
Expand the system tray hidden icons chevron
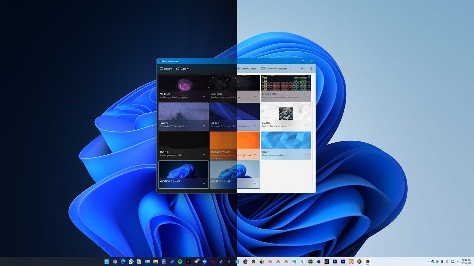coord(428,262)
